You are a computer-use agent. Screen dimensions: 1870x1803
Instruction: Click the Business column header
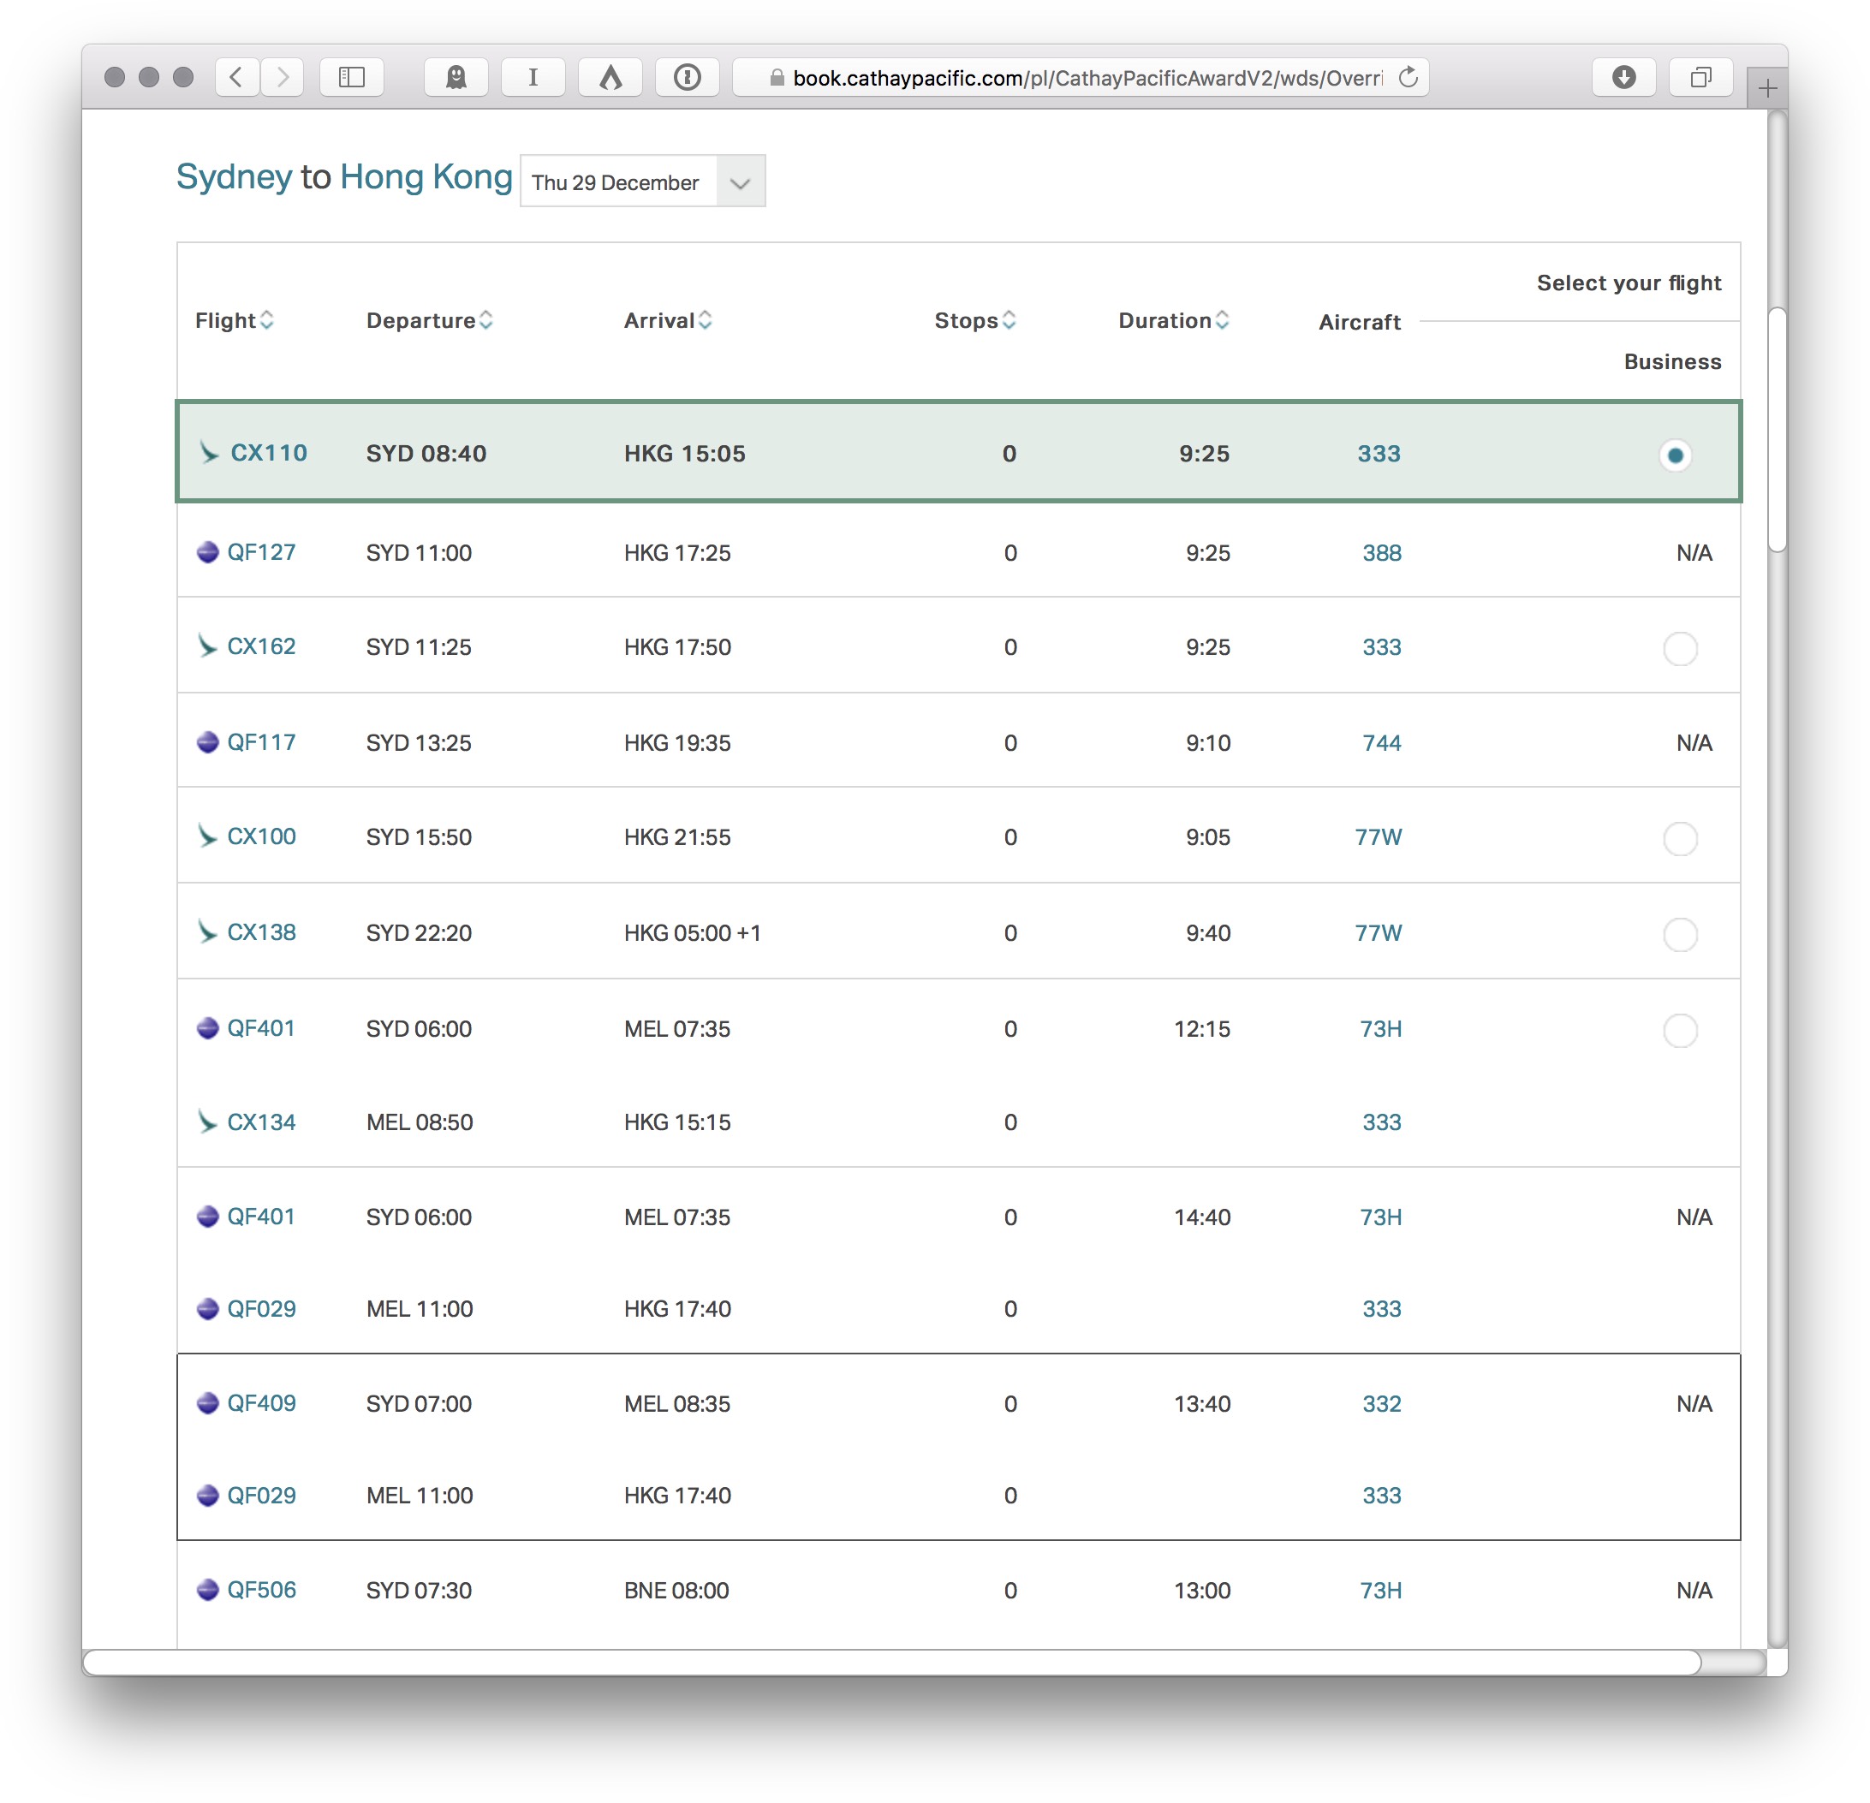tap(1672, 361)
